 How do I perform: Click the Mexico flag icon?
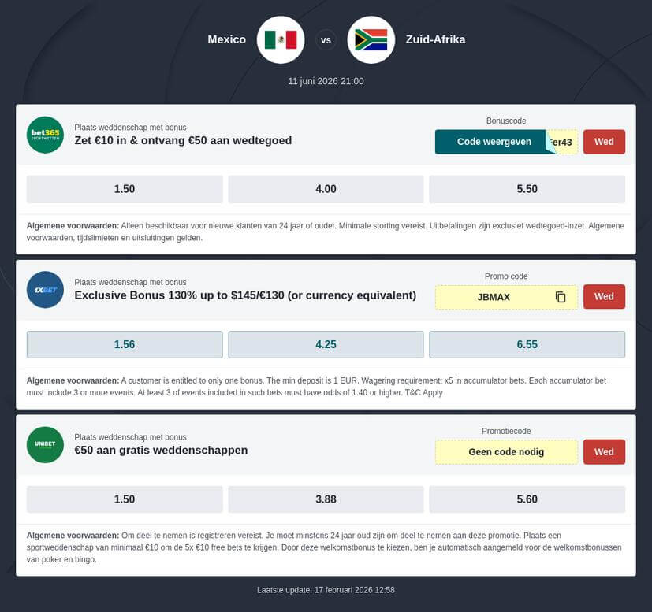[x=281, y=39]
